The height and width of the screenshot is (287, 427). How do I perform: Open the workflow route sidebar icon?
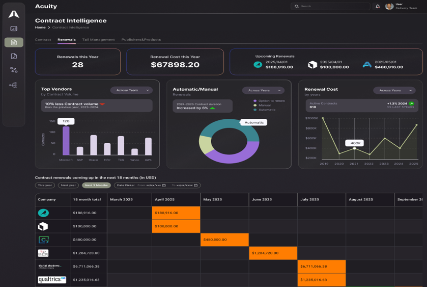(x=14, y=70)
